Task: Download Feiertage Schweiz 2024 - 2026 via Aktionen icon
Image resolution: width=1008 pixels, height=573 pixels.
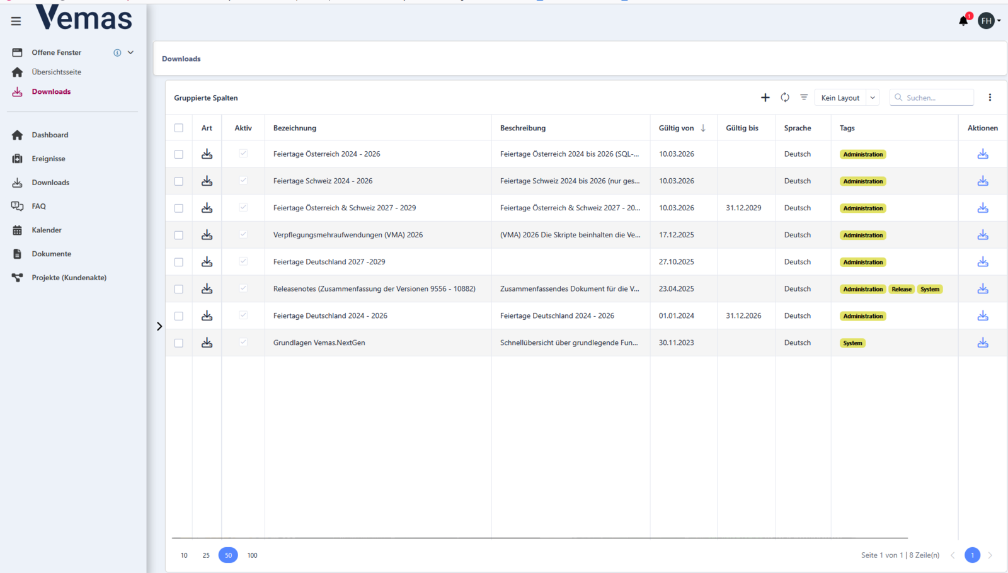Action: tap(983, 181)
